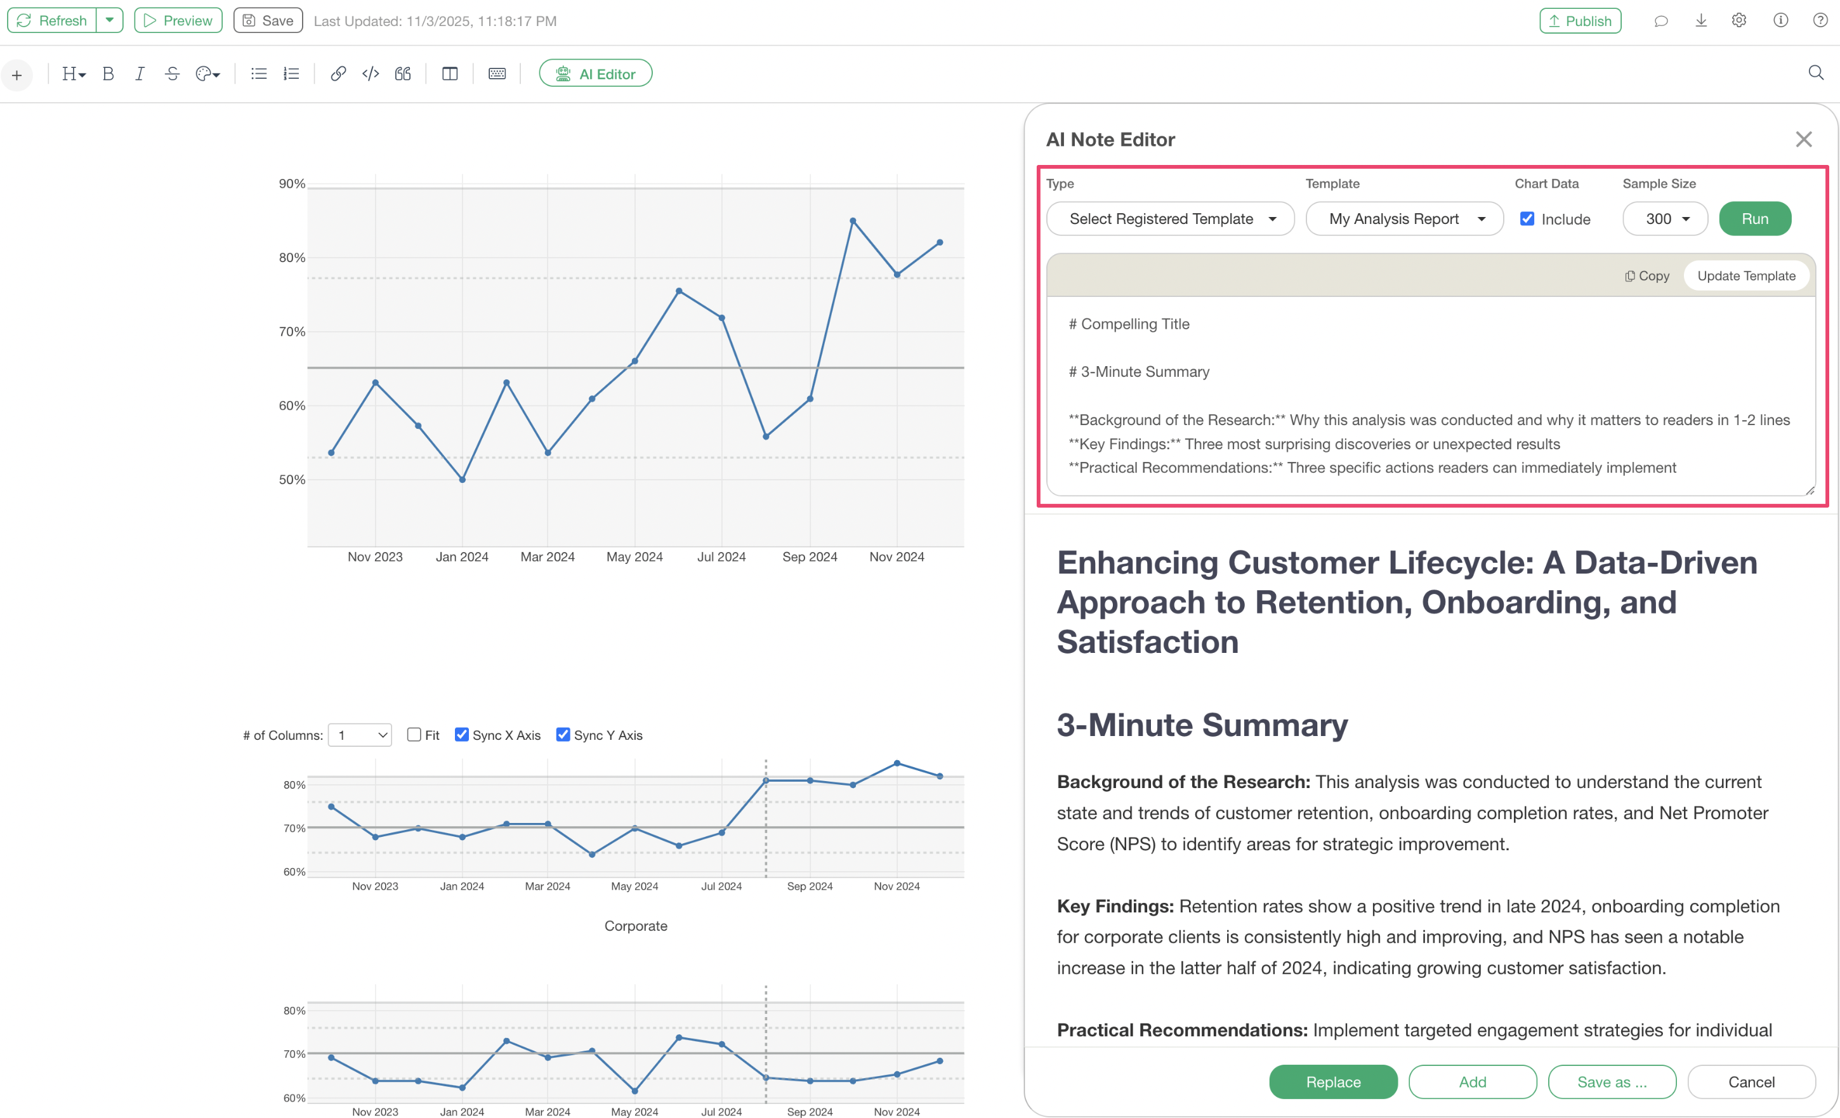
Task: Insert bulleted list
Action: point(258,74)
